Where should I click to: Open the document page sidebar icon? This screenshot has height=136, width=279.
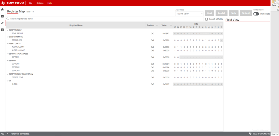coord(2,30)
